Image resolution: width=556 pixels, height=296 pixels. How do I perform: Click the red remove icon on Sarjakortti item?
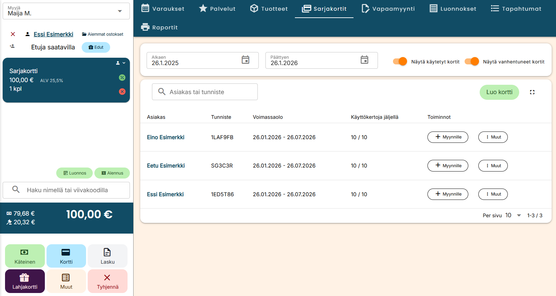pos(122,91)
